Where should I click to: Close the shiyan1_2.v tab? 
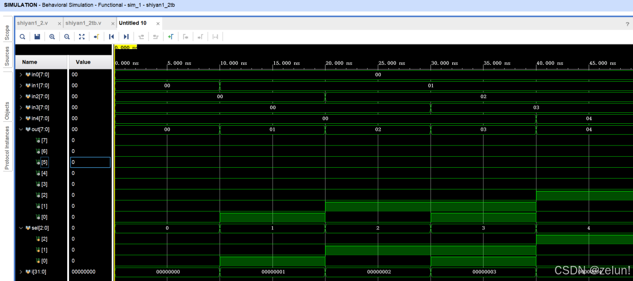click(x=59, y=24)
